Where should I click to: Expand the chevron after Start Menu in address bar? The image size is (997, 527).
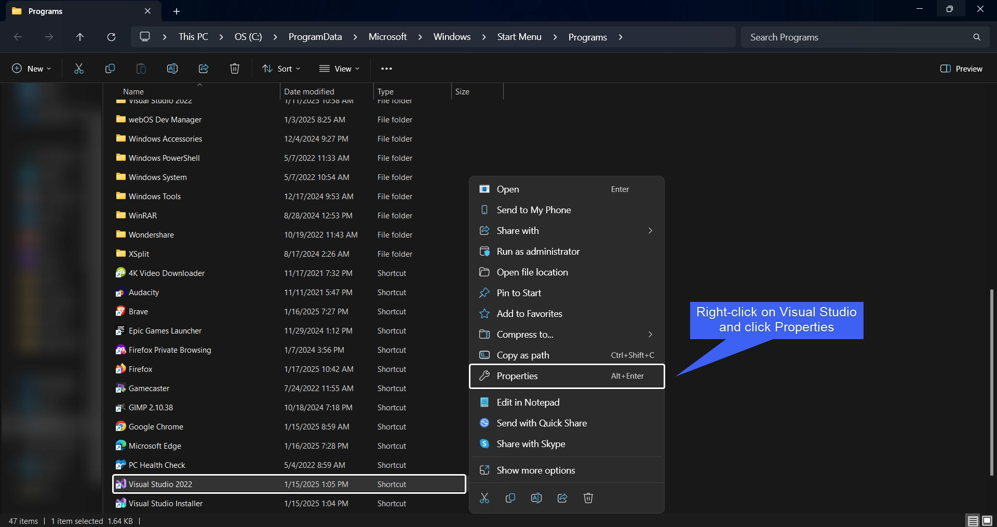tap(555, 37)
